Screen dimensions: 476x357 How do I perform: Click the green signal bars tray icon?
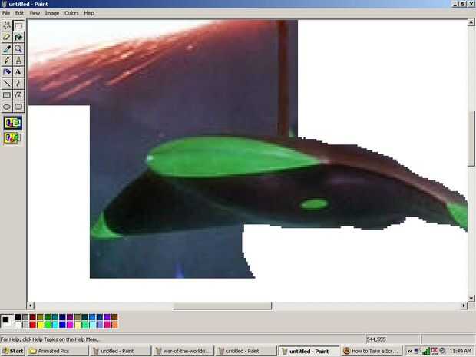[426, 351]
